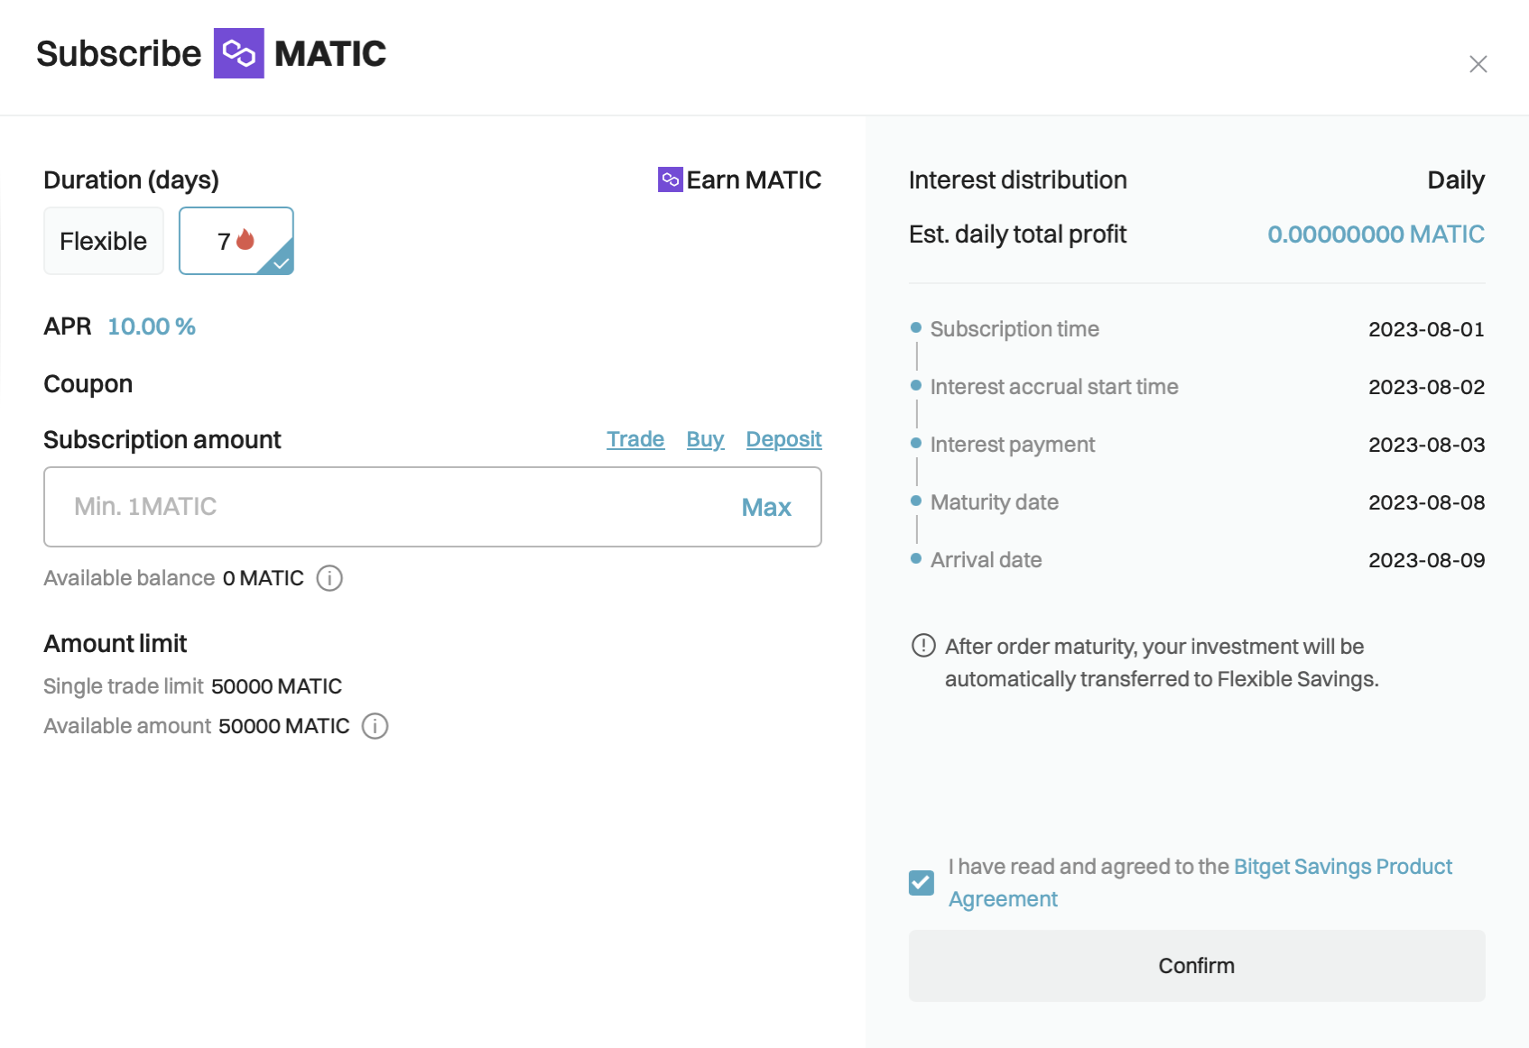Open the Bitget Savings Product Agreement link

[1200, 883]
